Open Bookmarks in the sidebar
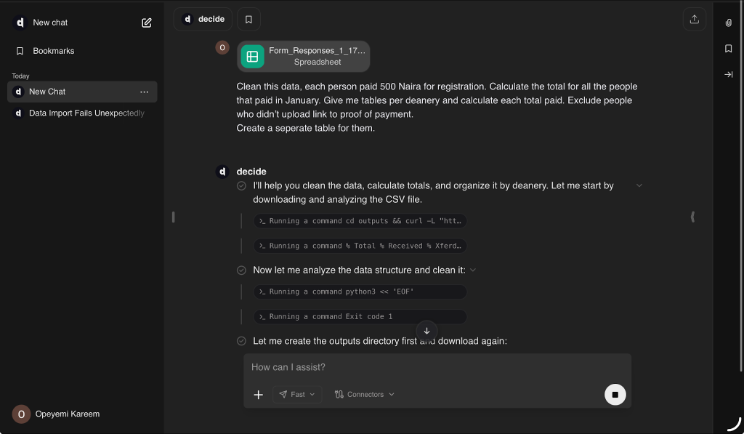Image resolution: width=744 pixels, height=434 pixels. click(x=53, y=51)
